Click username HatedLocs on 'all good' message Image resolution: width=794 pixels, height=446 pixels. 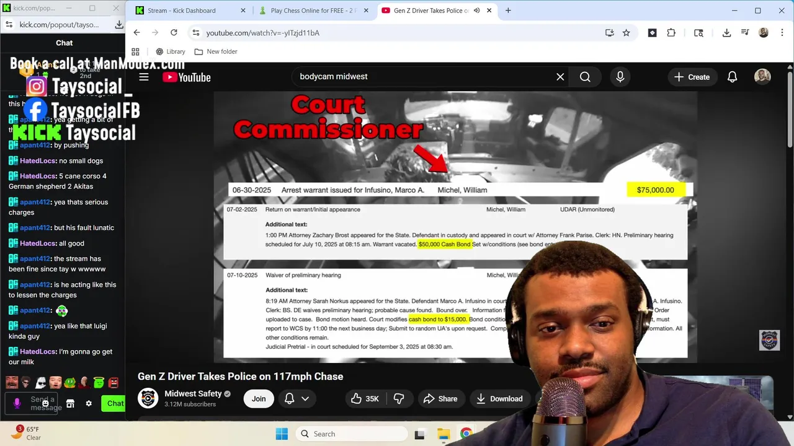click(38, 243)
